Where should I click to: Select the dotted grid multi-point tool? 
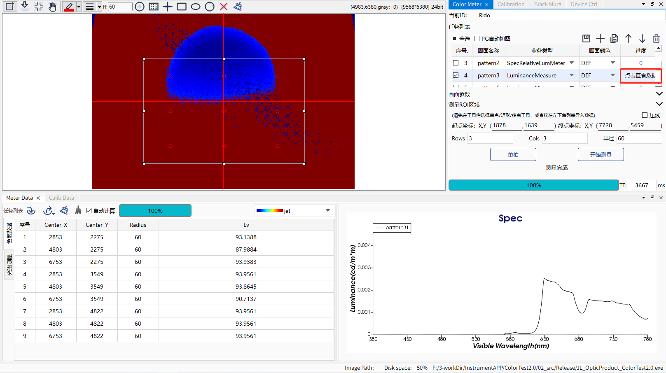point(154,7)
